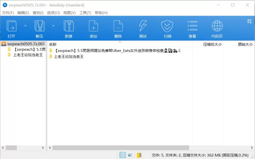Switch to details list view in status bar
The height and width of the screenshot is (159, 255).
122,155
